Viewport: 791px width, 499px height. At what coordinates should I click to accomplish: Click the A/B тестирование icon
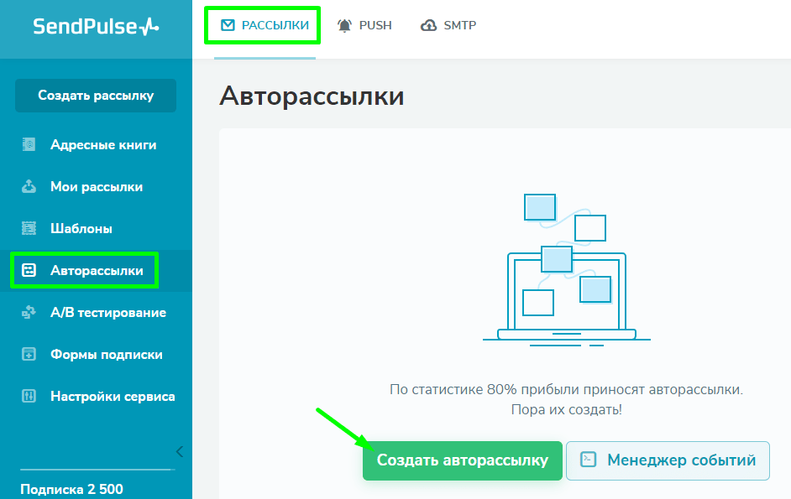[x=29, y=313]
